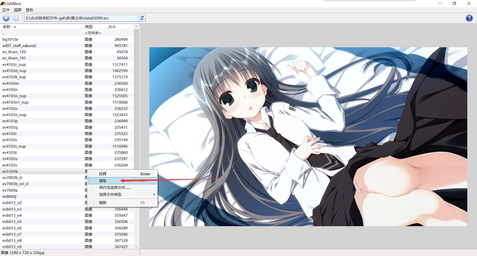Image resolution: width=477 pixels, height=256 pixels.
Task: Select file evb013_n8
Action: [x=67, y=240]
